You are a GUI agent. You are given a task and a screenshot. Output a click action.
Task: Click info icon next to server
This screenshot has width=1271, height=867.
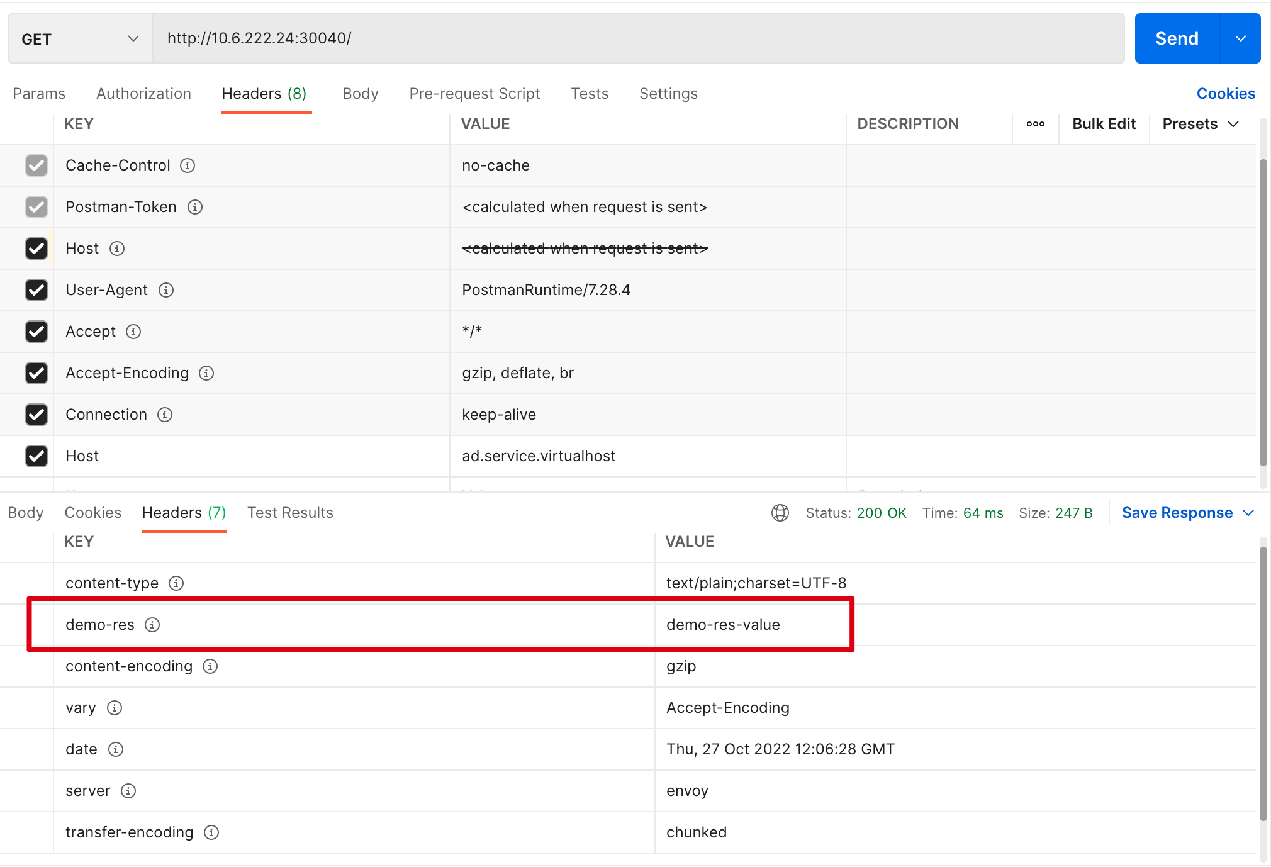(x=128, y=791)
